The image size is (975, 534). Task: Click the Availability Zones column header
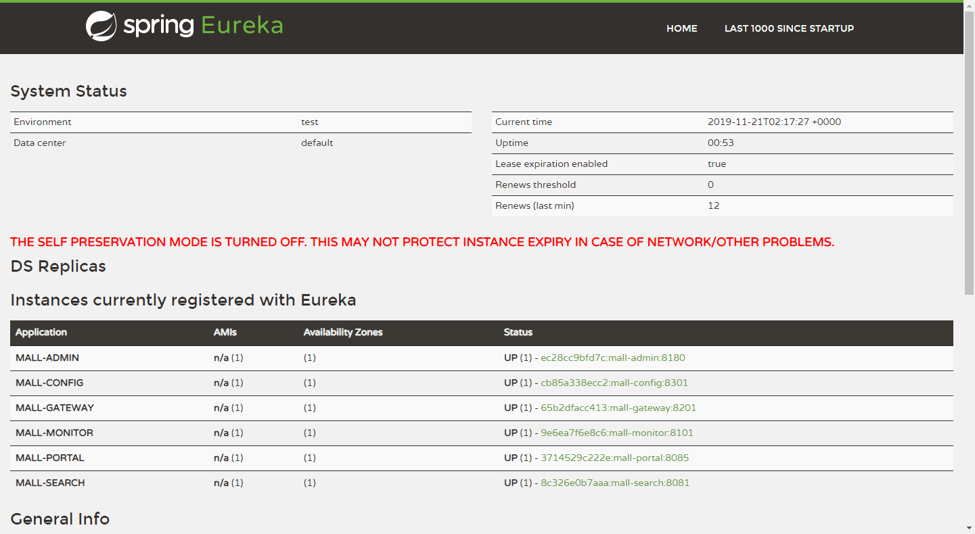tap(342, 333)
